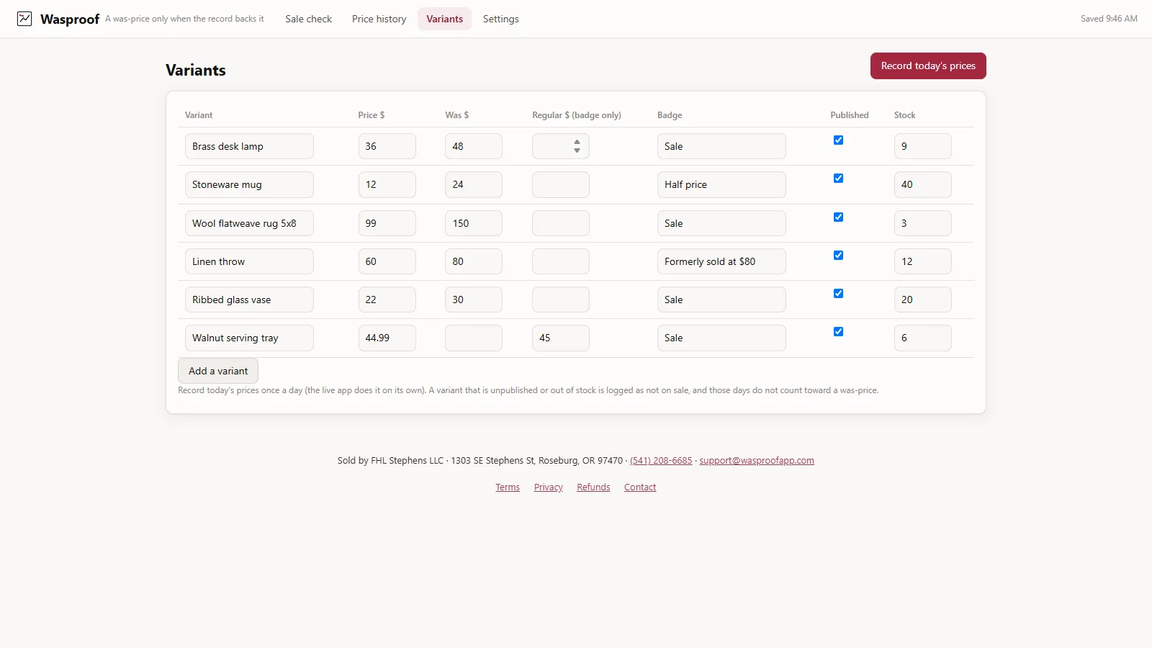Open the Settings tab

click(x=500, y=19)
